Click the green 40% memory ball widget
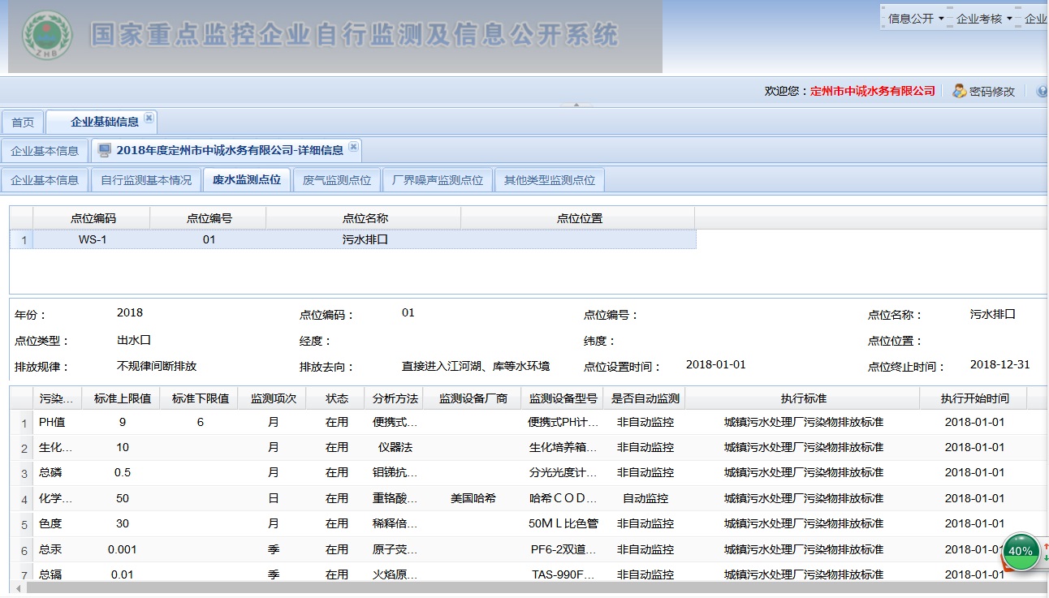This screenshot has width=1049, height=598. tap(1020, 551)
